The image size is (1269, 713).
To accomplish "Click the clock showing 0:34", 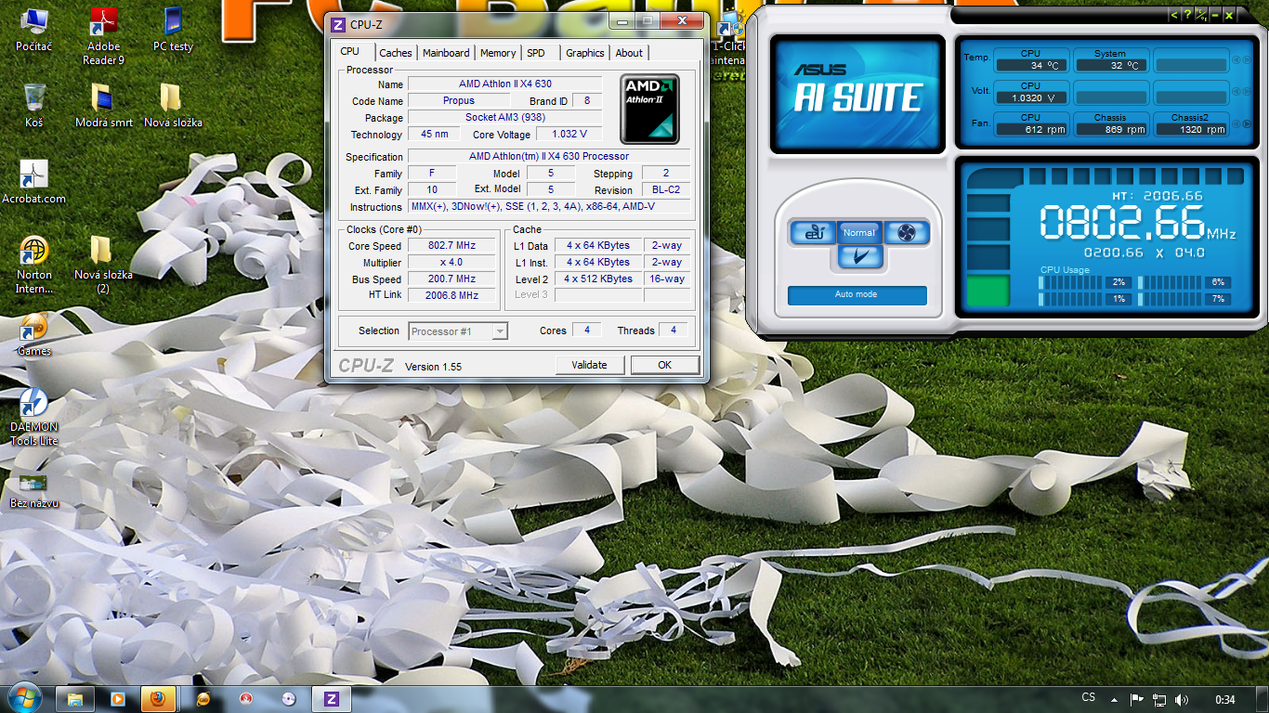I will (x=1225, y=699).
